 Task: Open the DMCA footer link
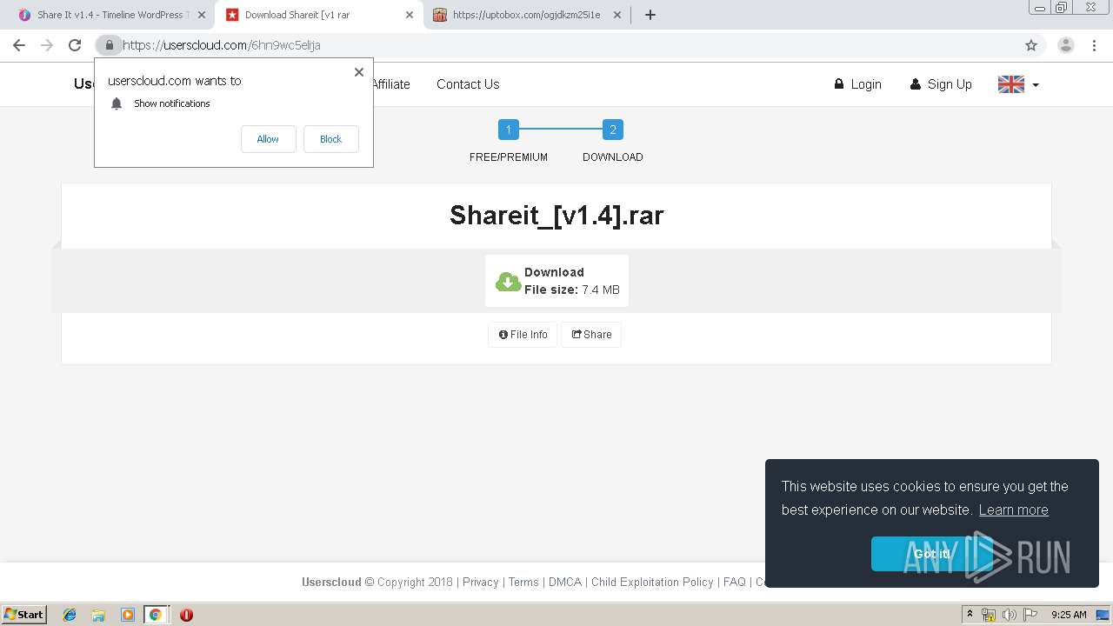click(x=565, y=583)
